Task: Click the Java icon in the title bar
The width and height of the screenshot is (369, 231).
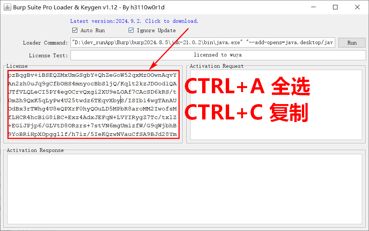Action: (x=7, y=7)
